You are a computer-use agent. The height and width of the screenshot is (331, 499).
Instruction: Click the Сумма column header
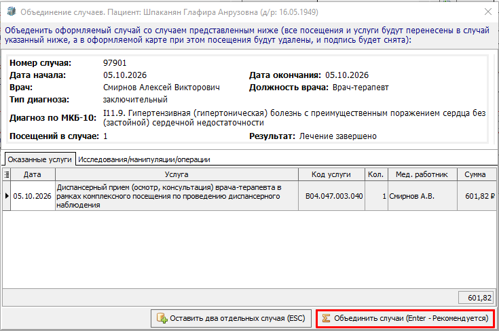click(477, 174)
